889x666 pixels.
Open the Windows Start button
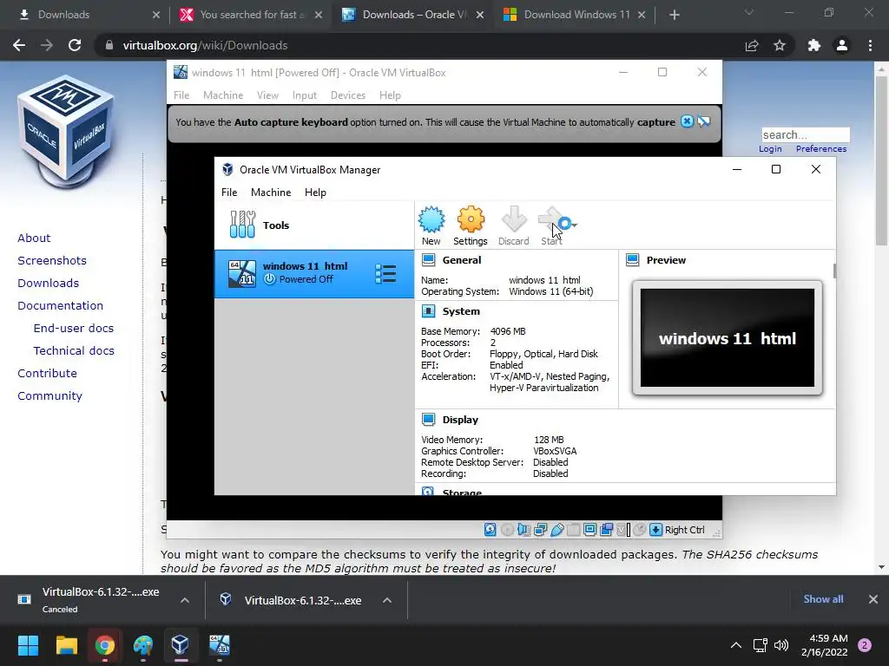pos(28,645)
